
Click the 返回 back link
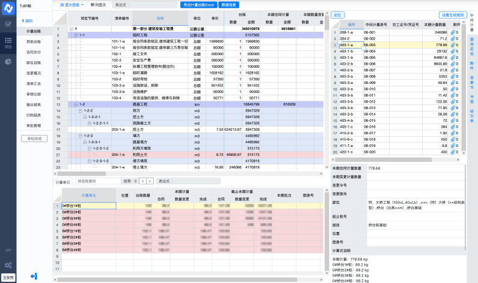click(28, 20)
